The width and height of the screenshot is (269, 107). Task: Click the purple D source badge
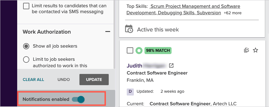click(130, 92)
